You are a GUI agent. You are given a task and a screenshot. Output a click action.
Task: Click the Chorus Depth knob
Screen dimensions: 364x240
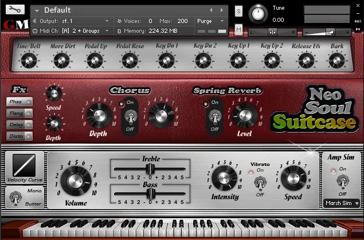click(100, 115)
